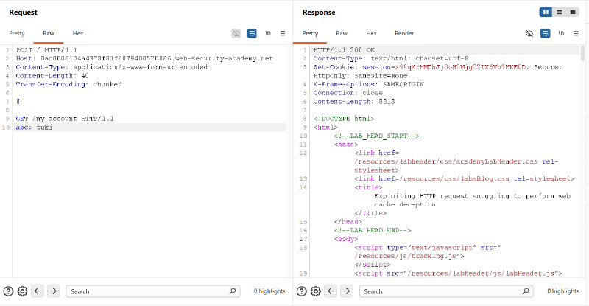Toggle show newline \n in Request panel

(x=268, y=33)
